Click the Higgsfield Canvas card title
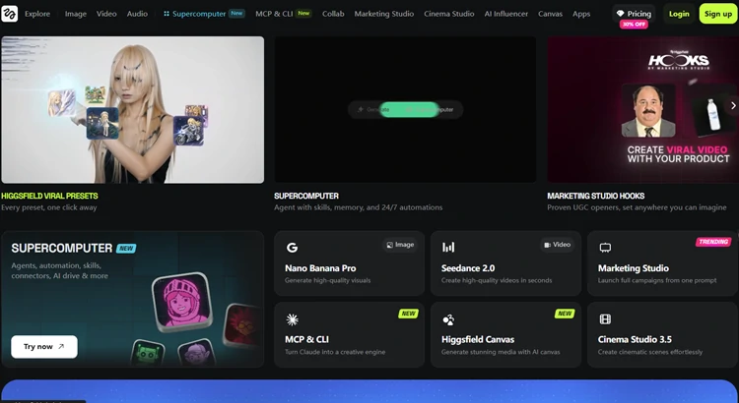739x403 pixels. (x=478, y=339)
